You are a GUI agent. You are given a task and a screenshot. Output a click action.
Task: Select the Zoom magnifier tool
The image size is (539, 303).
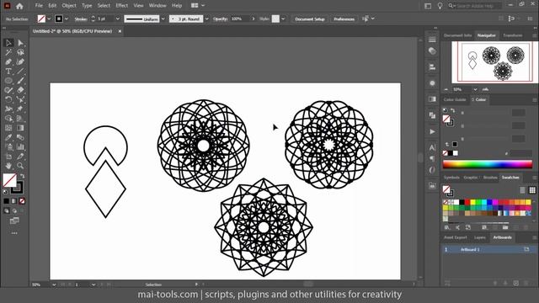(20, 166)
